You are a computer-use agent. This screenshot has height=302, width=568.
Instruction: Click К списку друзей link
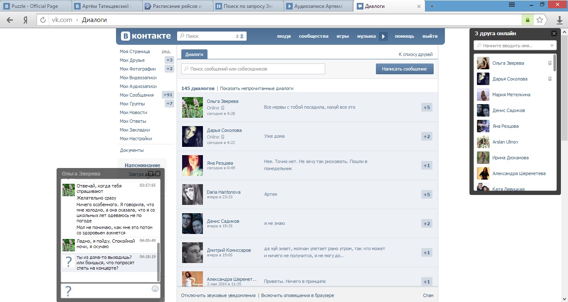click(415, 54)
